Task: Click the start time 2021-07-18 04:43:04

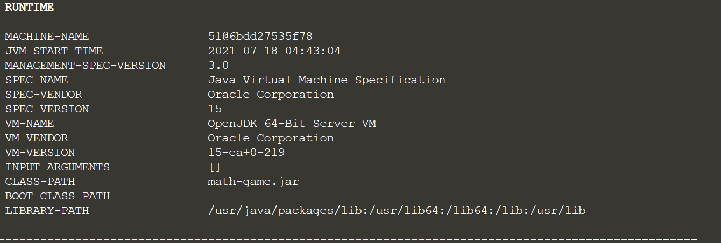Action: (x=274, y=51)
